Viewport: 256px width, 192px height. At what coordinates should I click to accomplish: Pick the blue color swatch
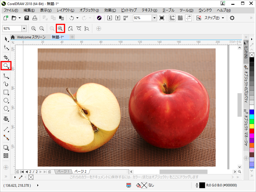(x=252, y=112)
